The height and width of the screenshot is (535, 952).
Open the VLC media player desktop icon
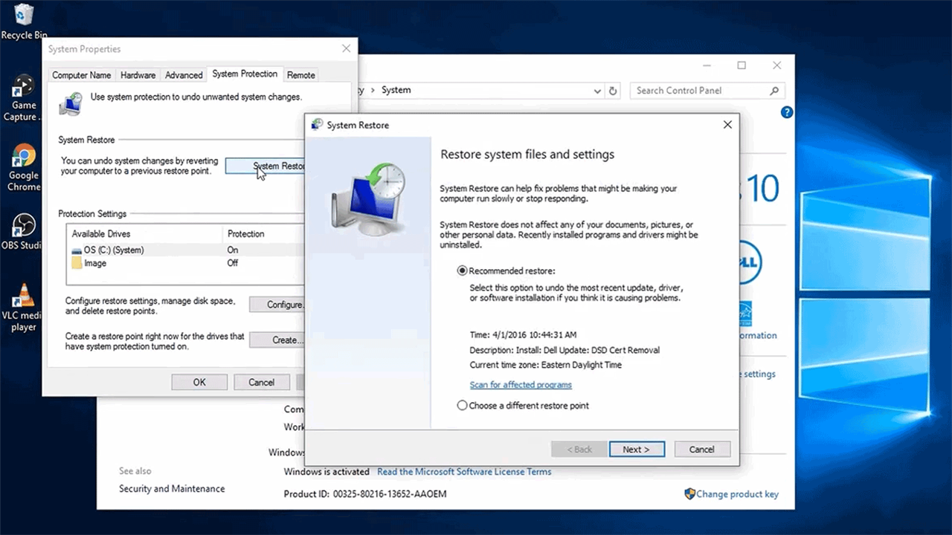[x=24, y=307]
